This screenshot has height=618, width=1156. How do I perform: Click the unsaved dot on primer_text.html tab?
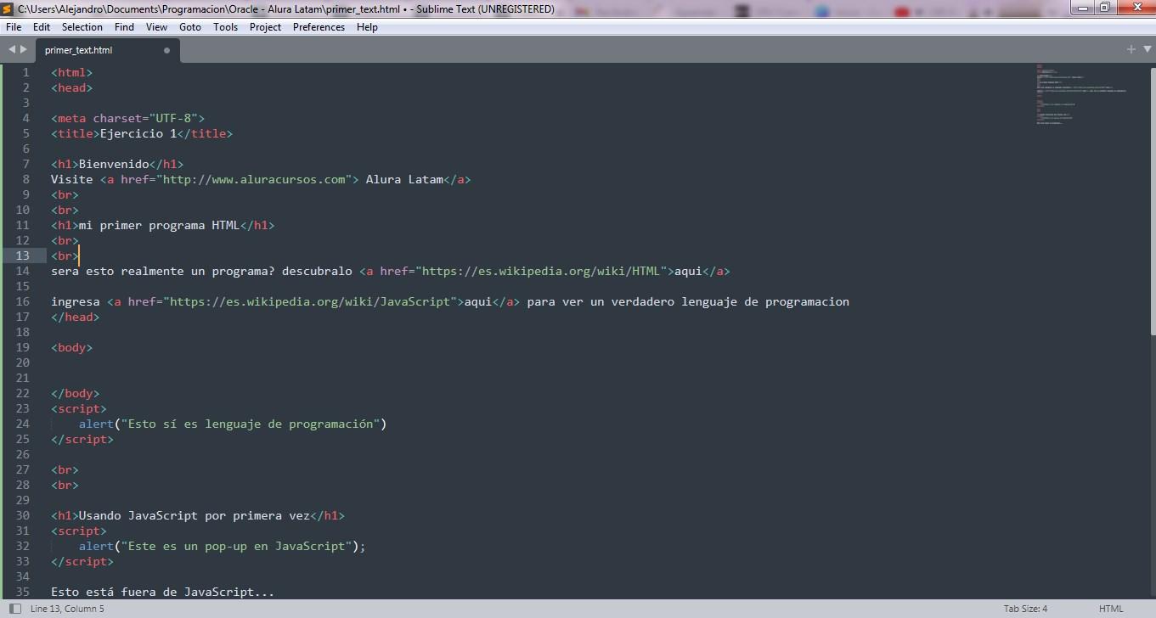(x=166, y=50)
